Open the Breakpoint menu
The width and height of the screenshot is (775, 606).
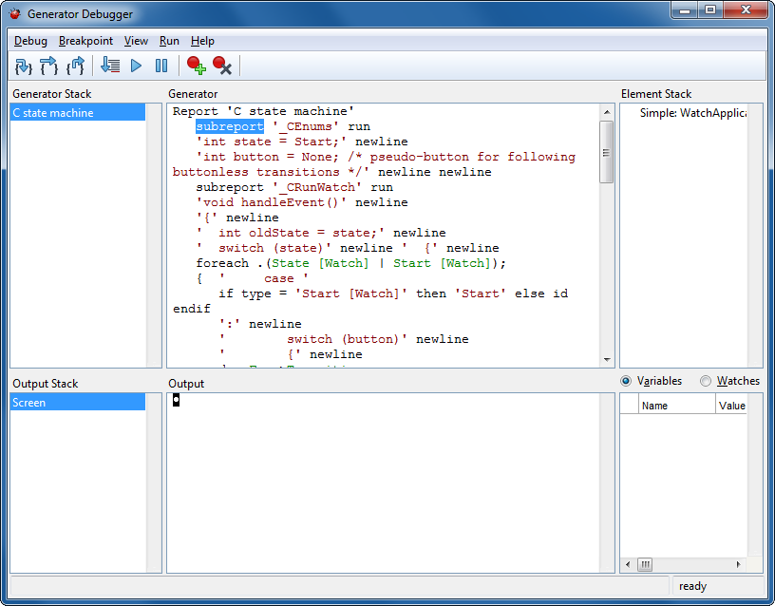85,41
